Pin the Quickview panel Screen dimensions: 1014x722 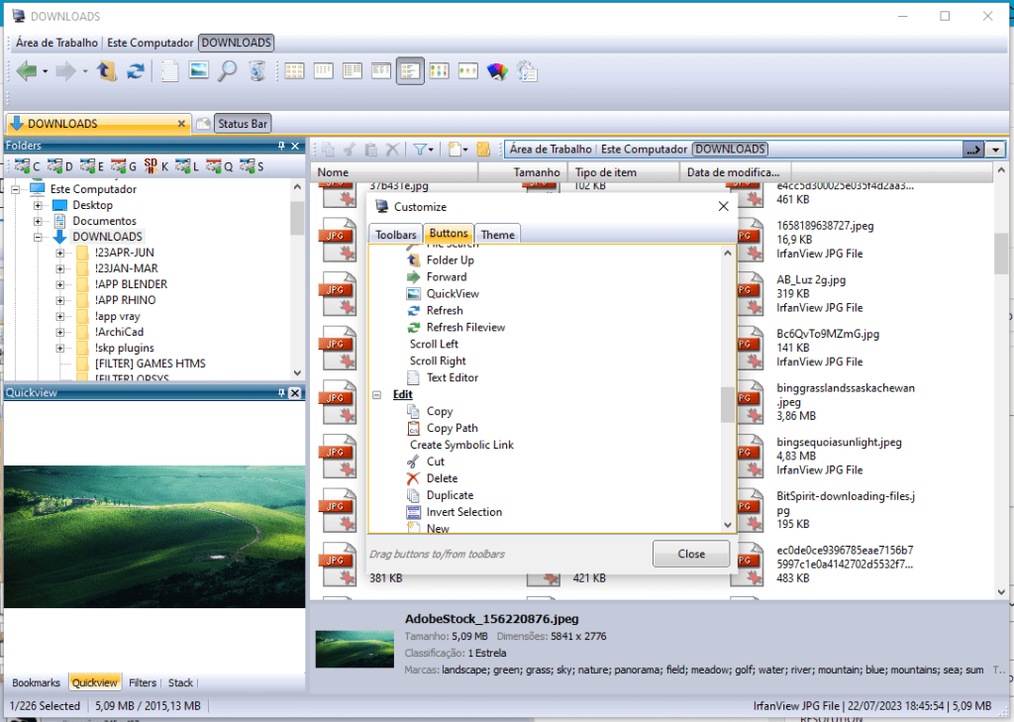pos(281,393)
